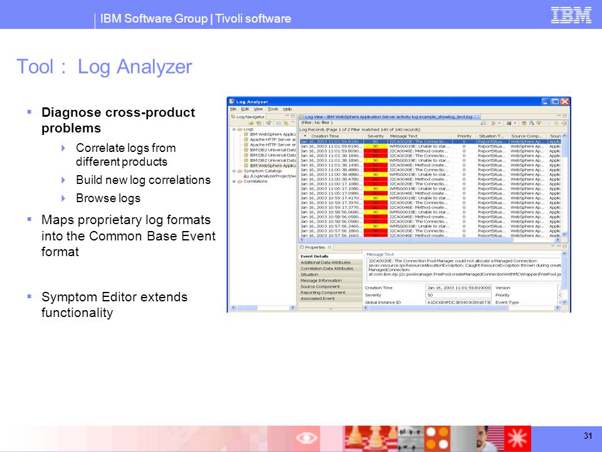Viewport: 602px width, 452px height.
Task: Click the Creation Time value field in Properties
Action: 458,288
